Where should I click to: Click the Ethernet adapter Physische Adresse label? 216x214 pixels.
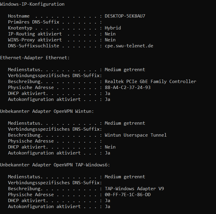click(31, 88)
